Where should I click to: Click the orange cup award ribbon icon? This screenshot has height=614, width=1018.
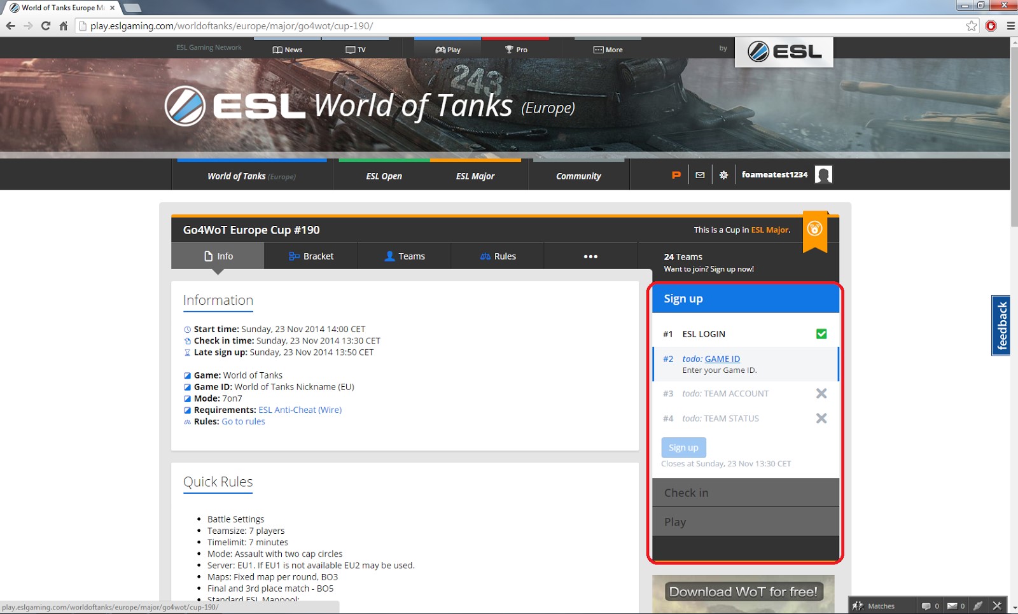point(814,229)
